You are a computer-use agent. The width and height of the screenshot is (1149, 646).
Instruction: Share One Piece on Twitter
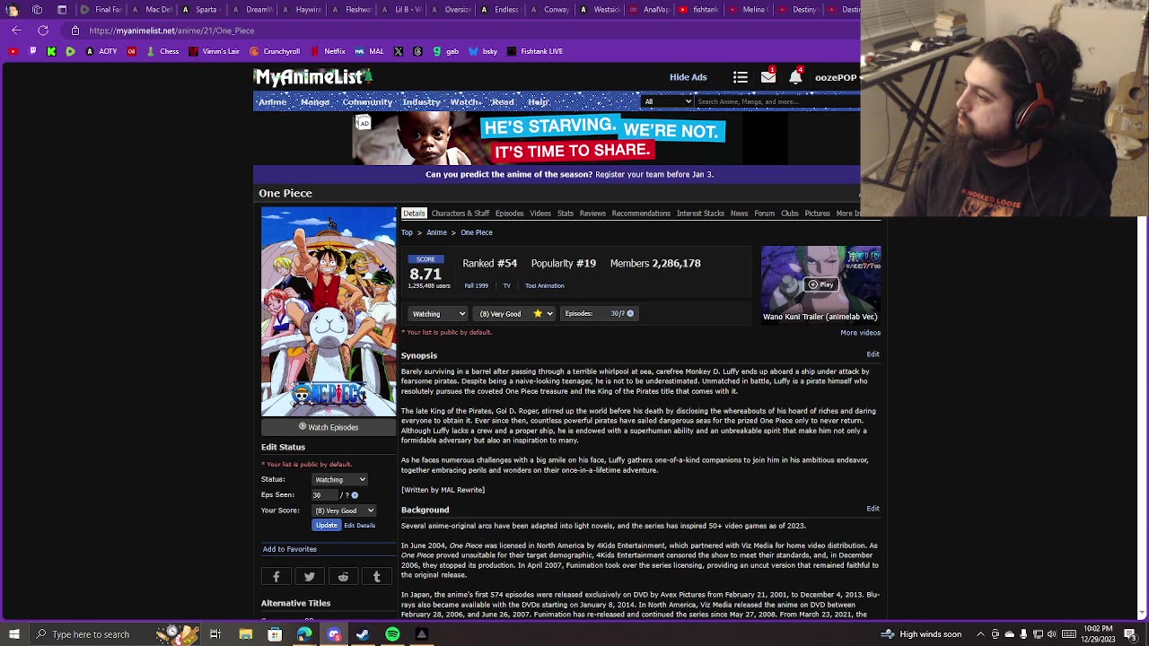click(x=310, y=577)
